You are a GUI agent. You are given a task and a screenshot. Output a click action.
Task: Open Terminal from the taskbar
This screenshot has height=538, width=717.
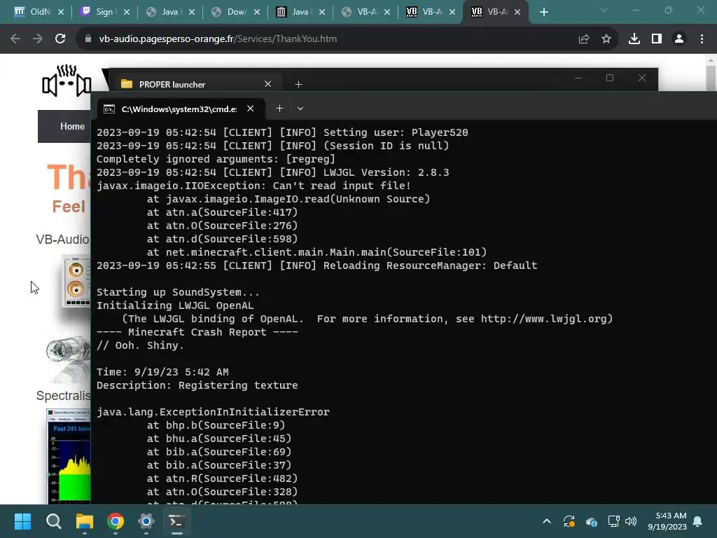pyautogui.click(x=177, y=521)
